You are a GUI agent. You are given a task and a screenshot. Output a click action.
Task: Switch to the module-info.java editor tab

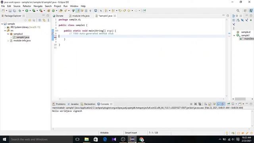pos(79,16)
